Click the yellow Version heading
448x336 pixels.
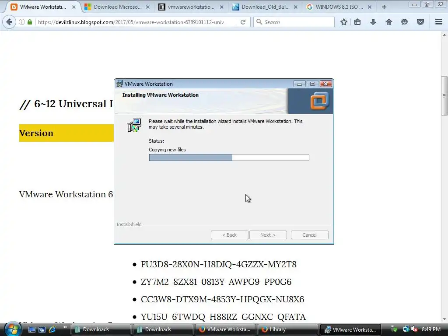point(36,133)
